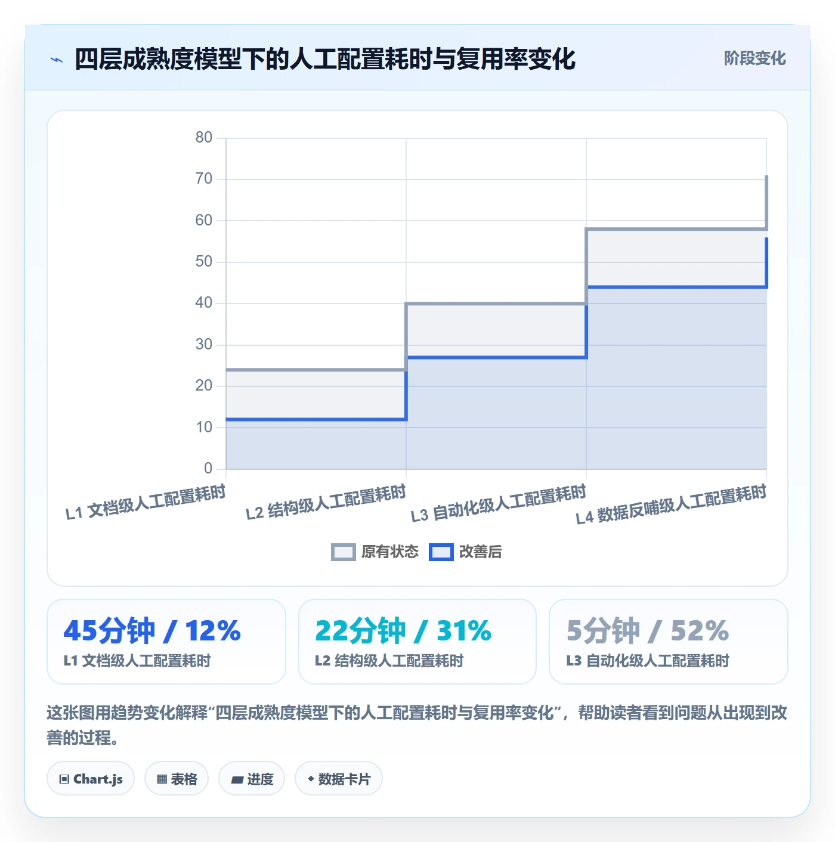Click the y-axis value 40
The height and width of the screenshot is (842, 835).
pyautogui.click(x=204, y=303)
